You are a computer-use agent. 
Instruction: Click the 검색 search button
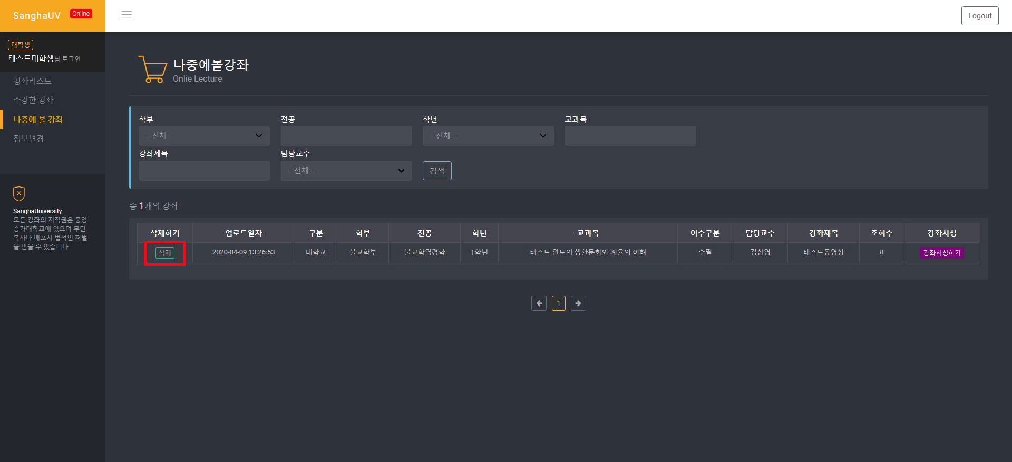pyautogui.click(x=437, y=171)
